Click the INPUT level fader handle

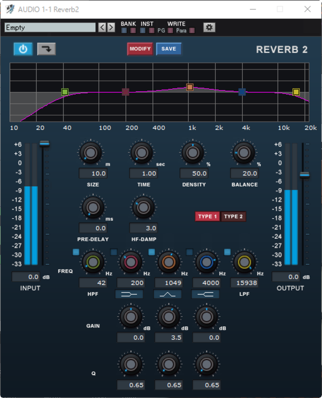[44, 144]
